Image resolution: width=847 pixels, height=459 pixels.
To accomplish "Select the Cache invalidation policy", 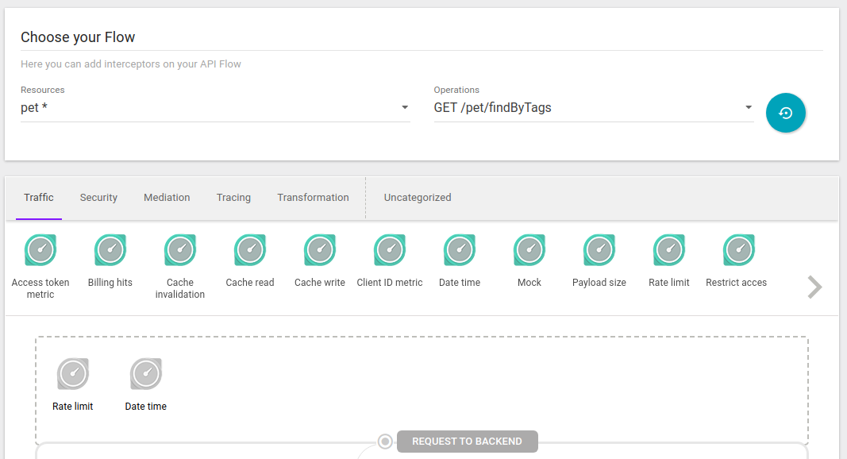I will 179,249.
